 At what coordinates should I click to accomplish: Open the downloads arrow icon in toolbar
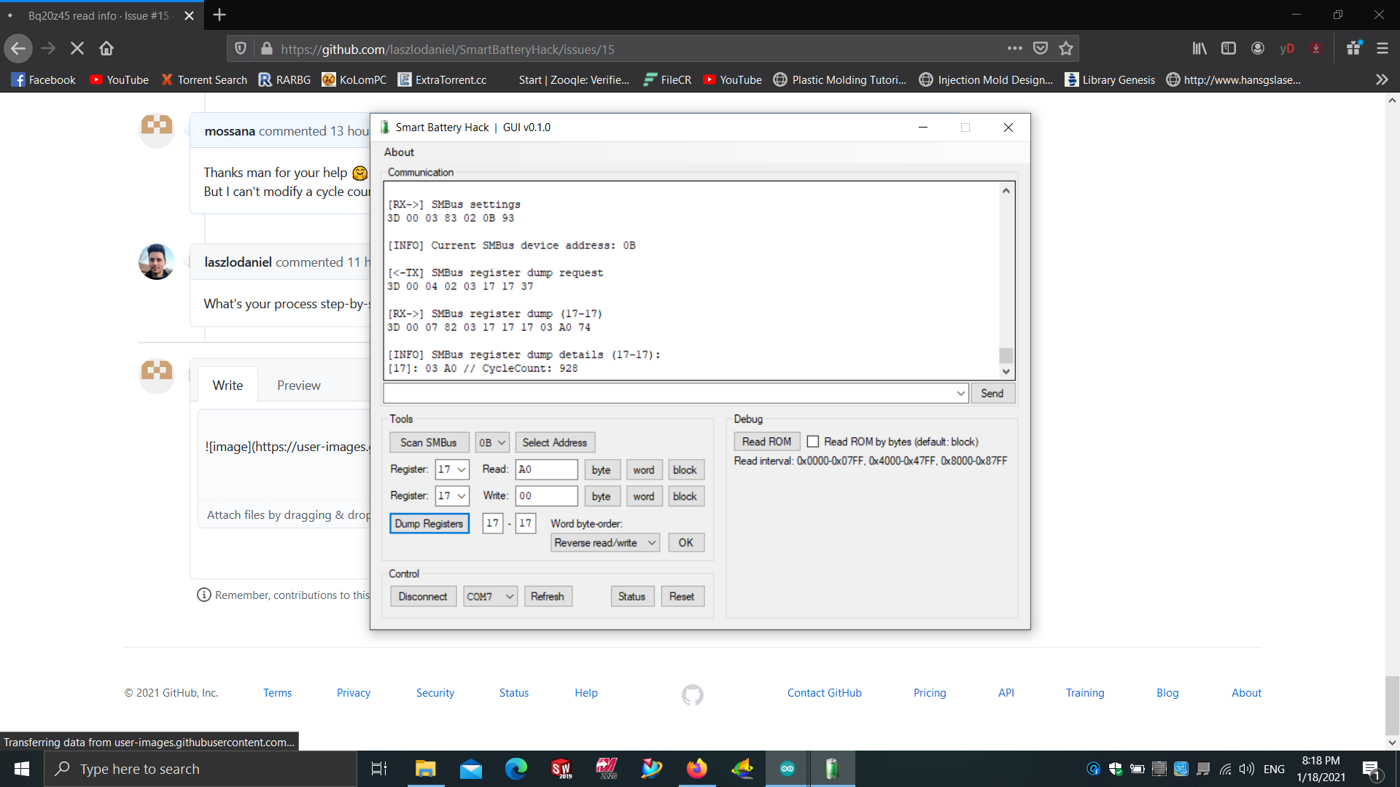click(x=1315, y=48)
